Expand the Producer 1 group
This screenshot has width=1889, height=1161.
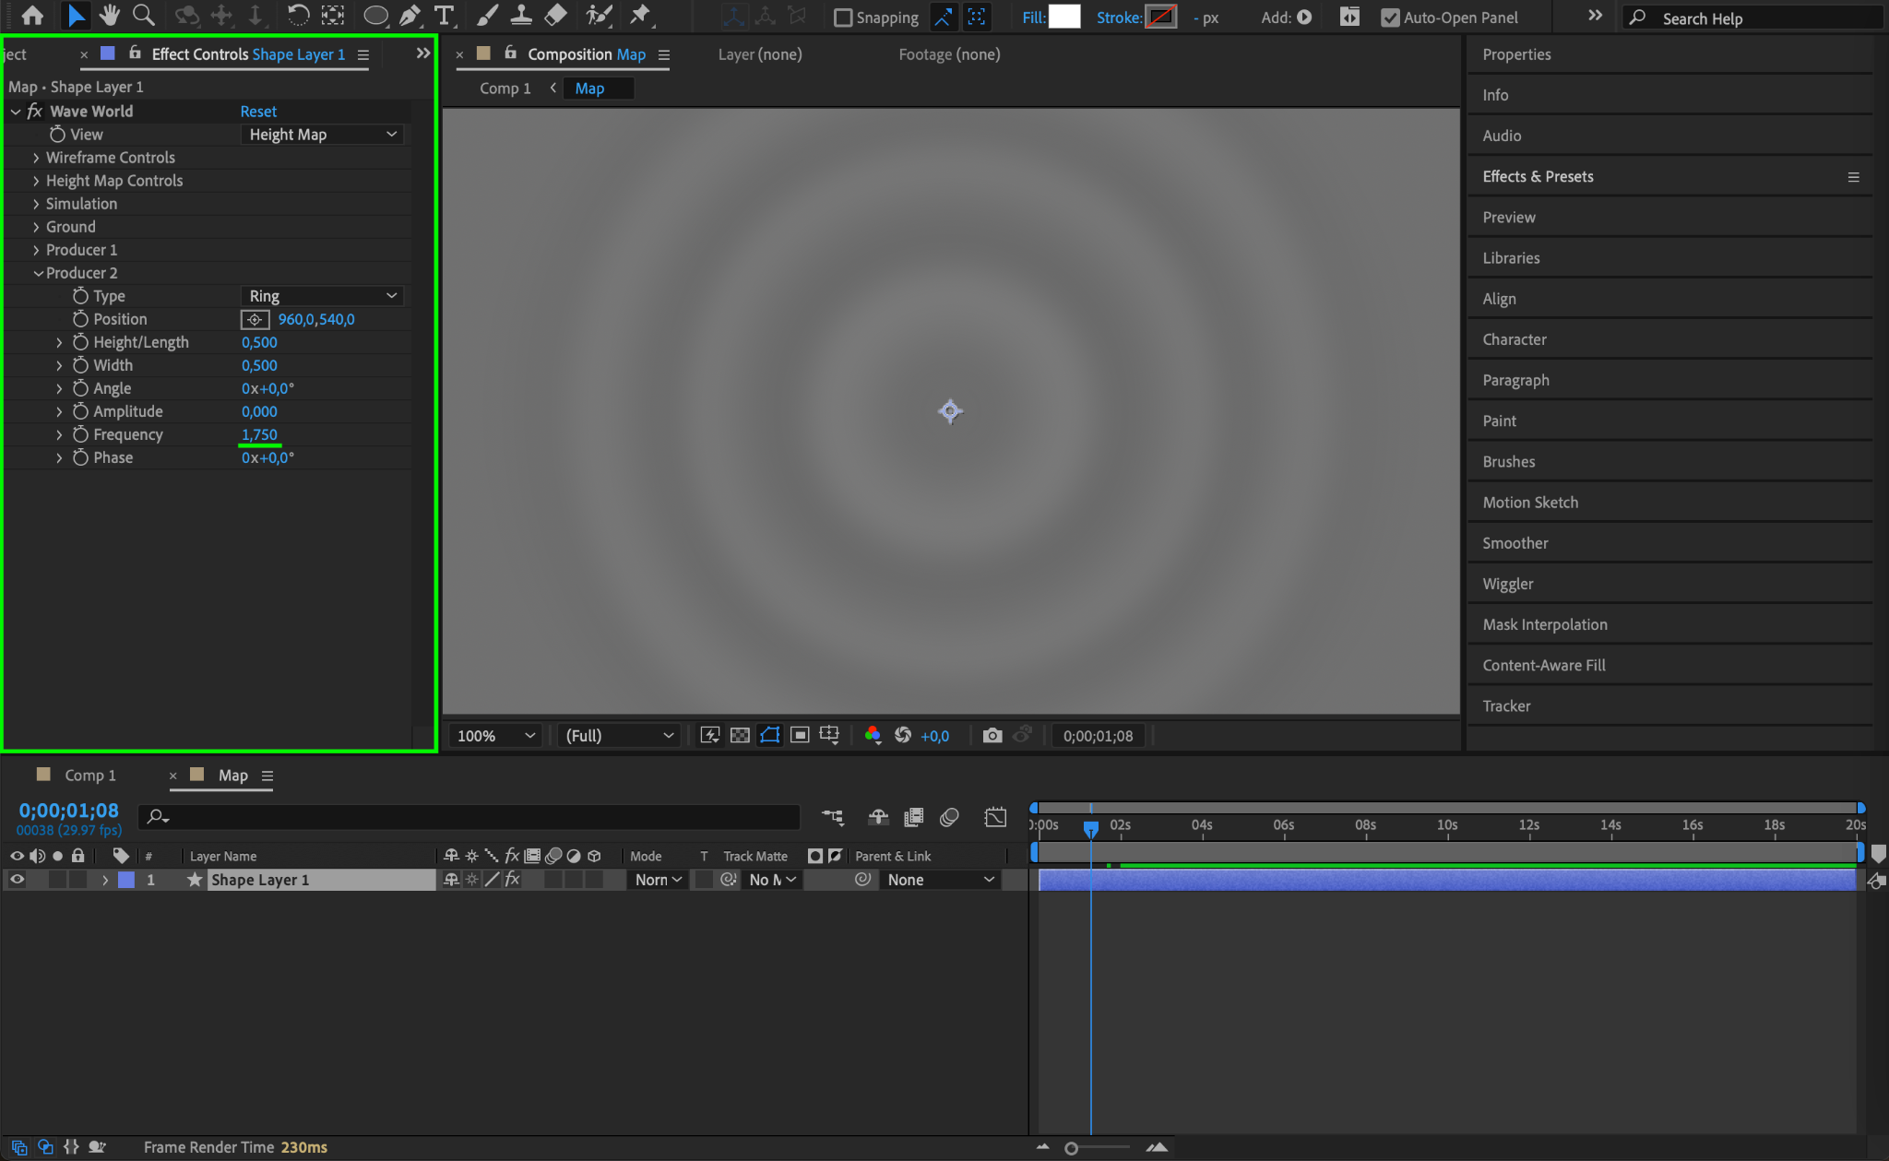(x=36, y=250)
